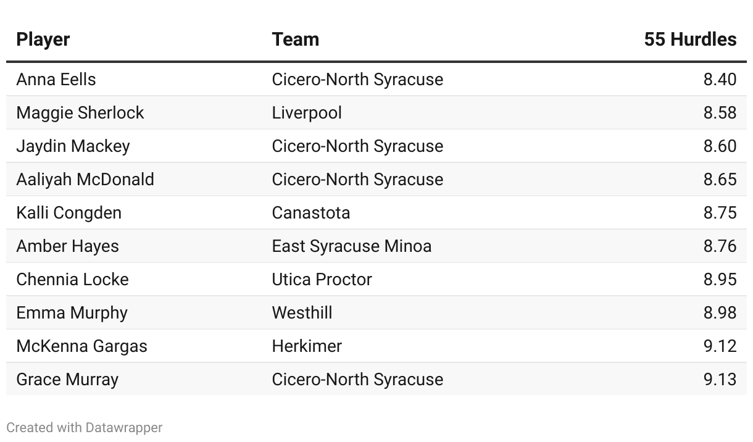Select the Amber Hayes row name
753x442 pixels.
tap(67, 246)
